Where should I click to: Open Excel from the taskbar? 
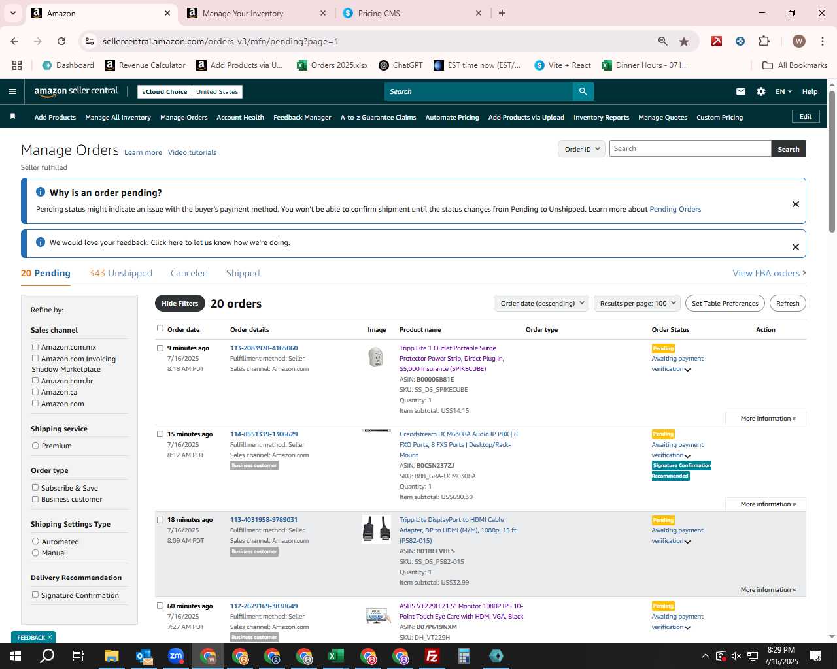tap(336, 656)
